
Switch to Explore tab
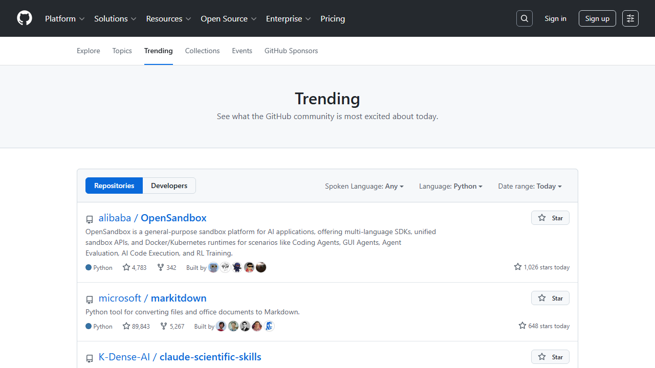(x=89, y=51)
